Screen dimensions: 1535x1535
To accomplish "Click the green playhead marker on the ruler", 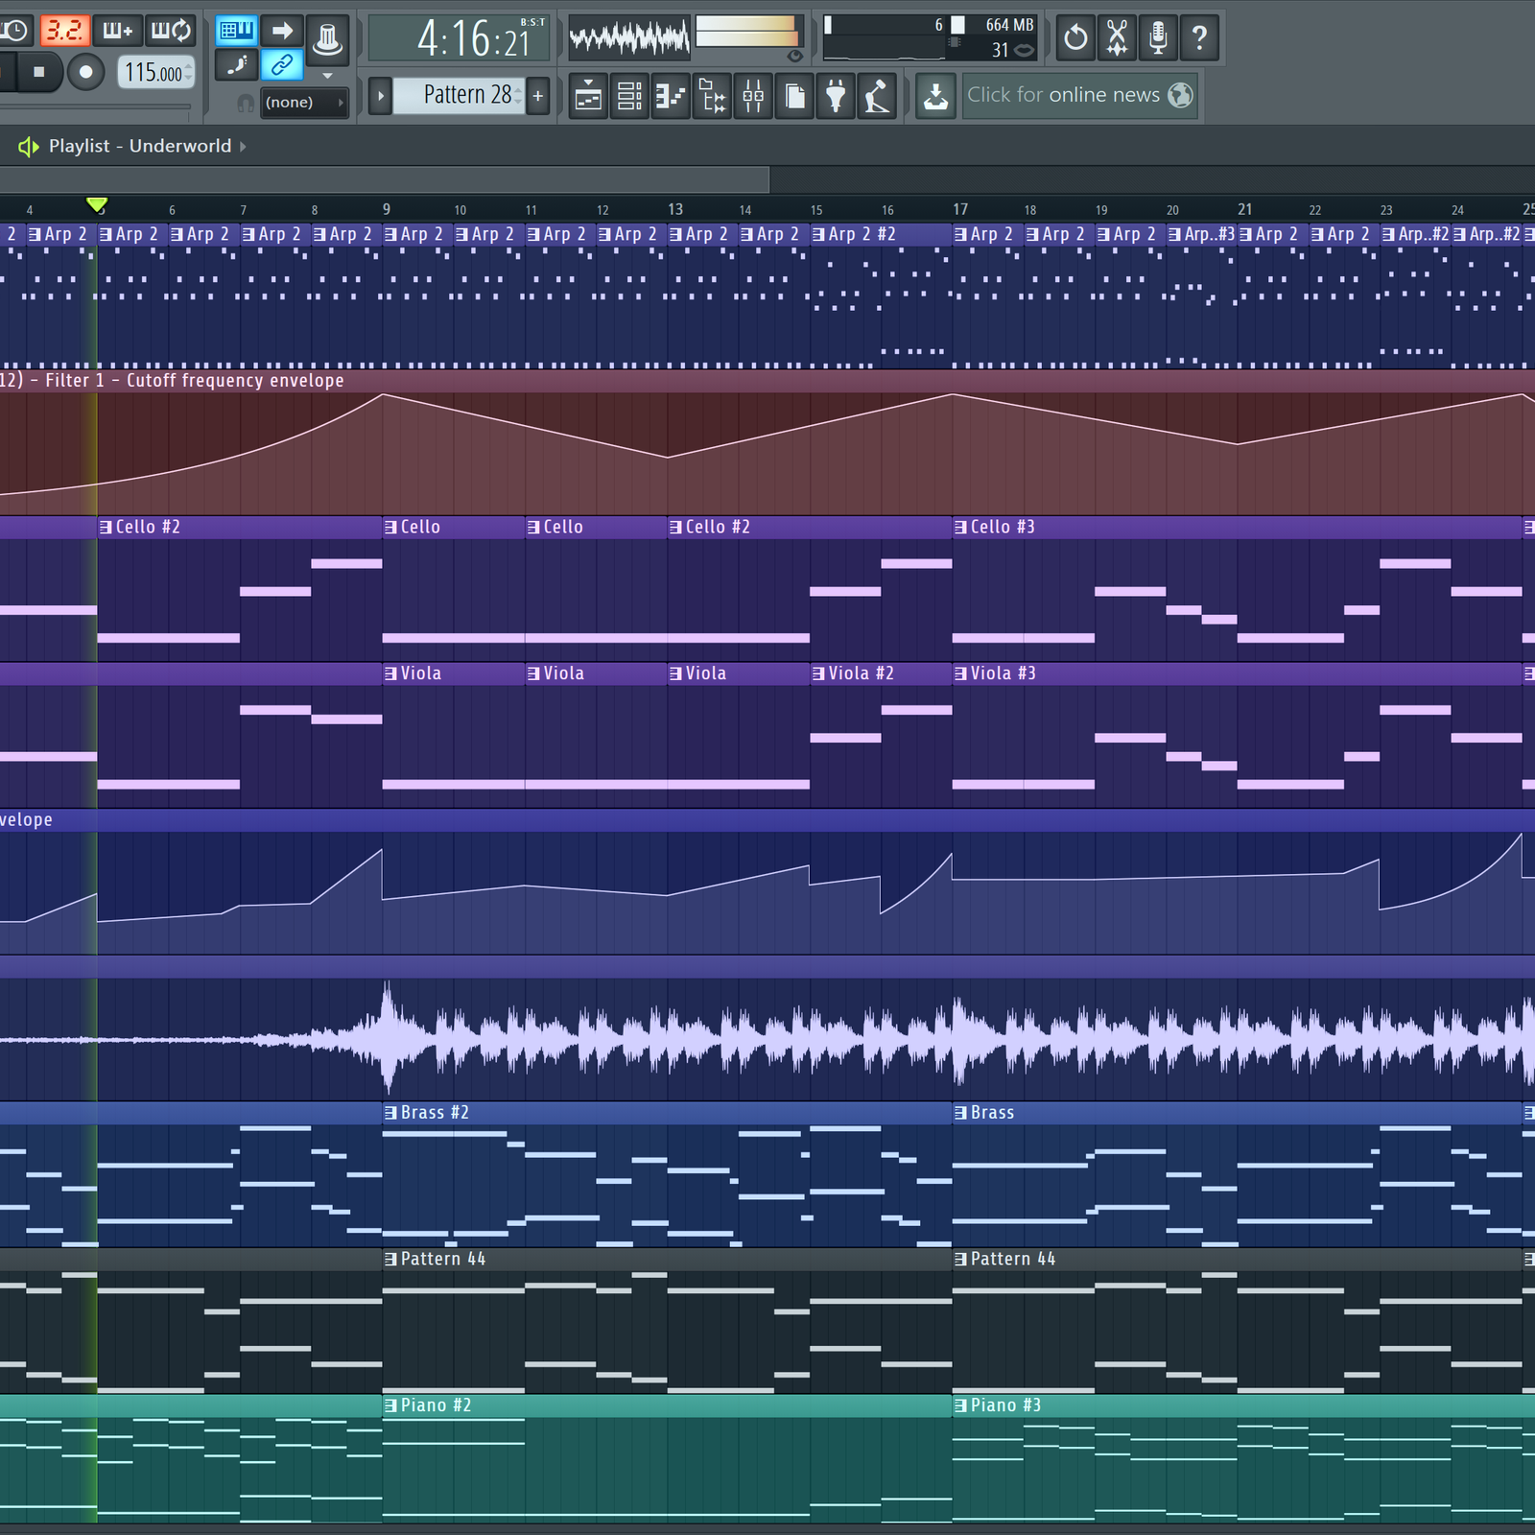I will tap(97, 204).
